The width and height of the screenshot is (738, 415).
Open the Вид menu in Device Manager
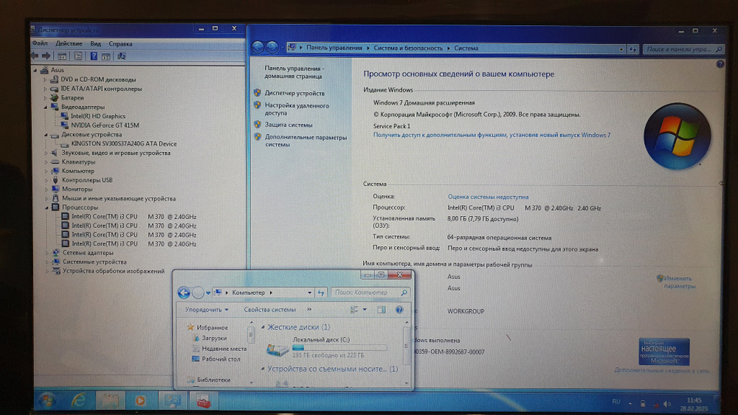pyautogui.click(x=95, y=43)
